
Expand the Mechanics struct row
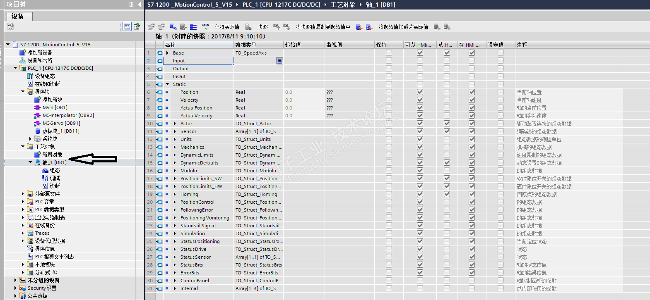175,147
